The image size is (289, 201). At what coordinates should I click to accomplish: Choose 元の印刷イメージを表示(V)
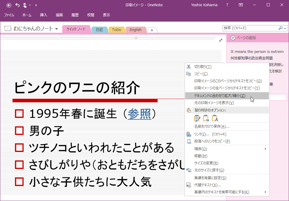point(227,103)
